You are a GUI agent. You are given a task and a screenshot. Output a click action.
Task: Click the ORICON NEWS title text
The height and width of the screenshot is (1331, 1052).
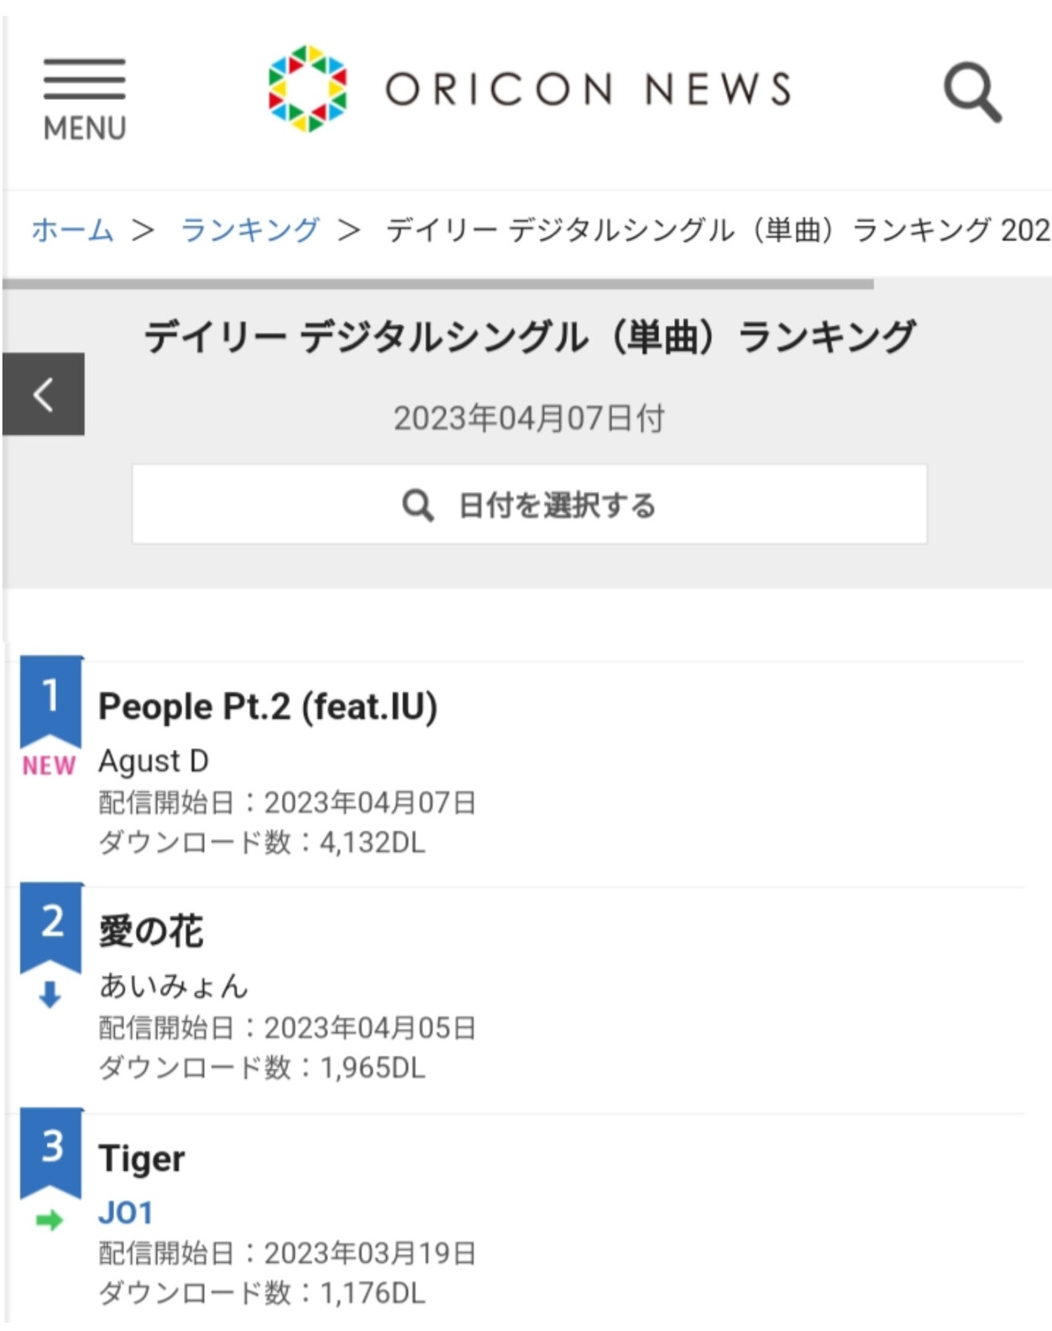(588, 89)
